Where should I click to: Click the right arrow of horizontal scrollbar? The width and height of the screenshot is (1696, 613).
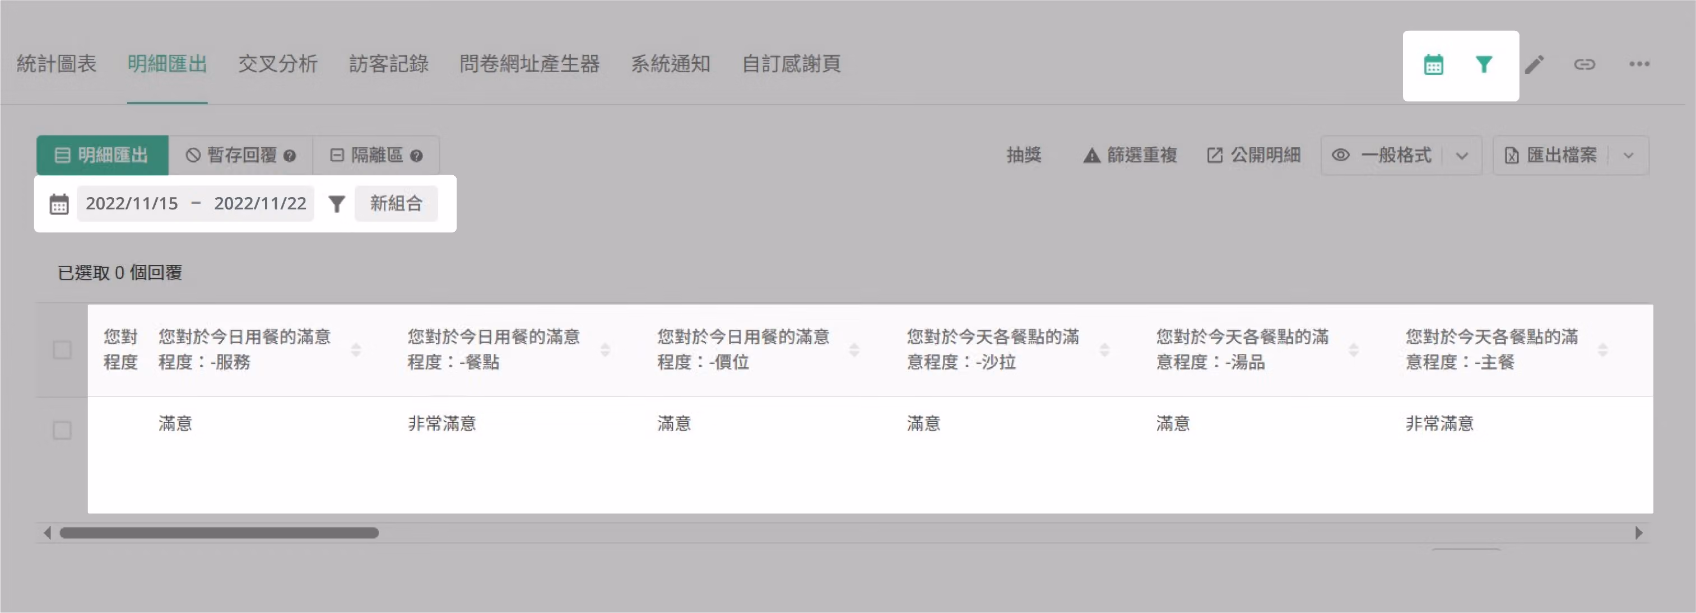(1639, 533)
